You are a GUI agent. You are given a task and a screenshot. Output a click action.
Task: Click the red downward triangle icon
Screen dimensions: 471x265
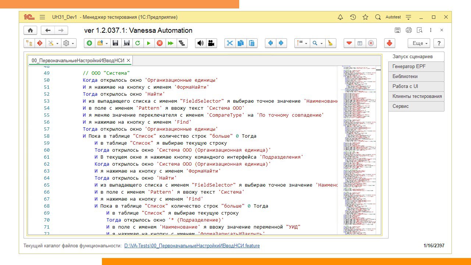349,43
